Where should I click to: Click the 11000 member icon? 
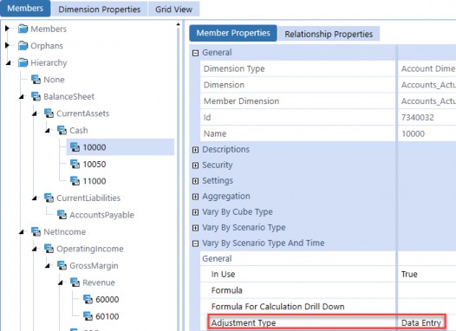75,181
